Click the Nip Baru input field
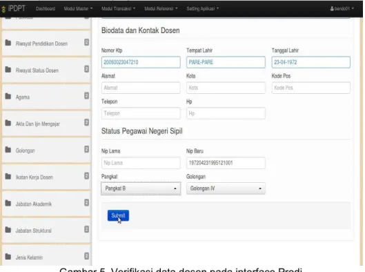 click(226, 163)
